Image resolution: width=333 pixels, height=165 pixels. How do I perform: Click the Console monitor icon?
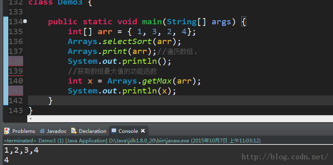114,131
